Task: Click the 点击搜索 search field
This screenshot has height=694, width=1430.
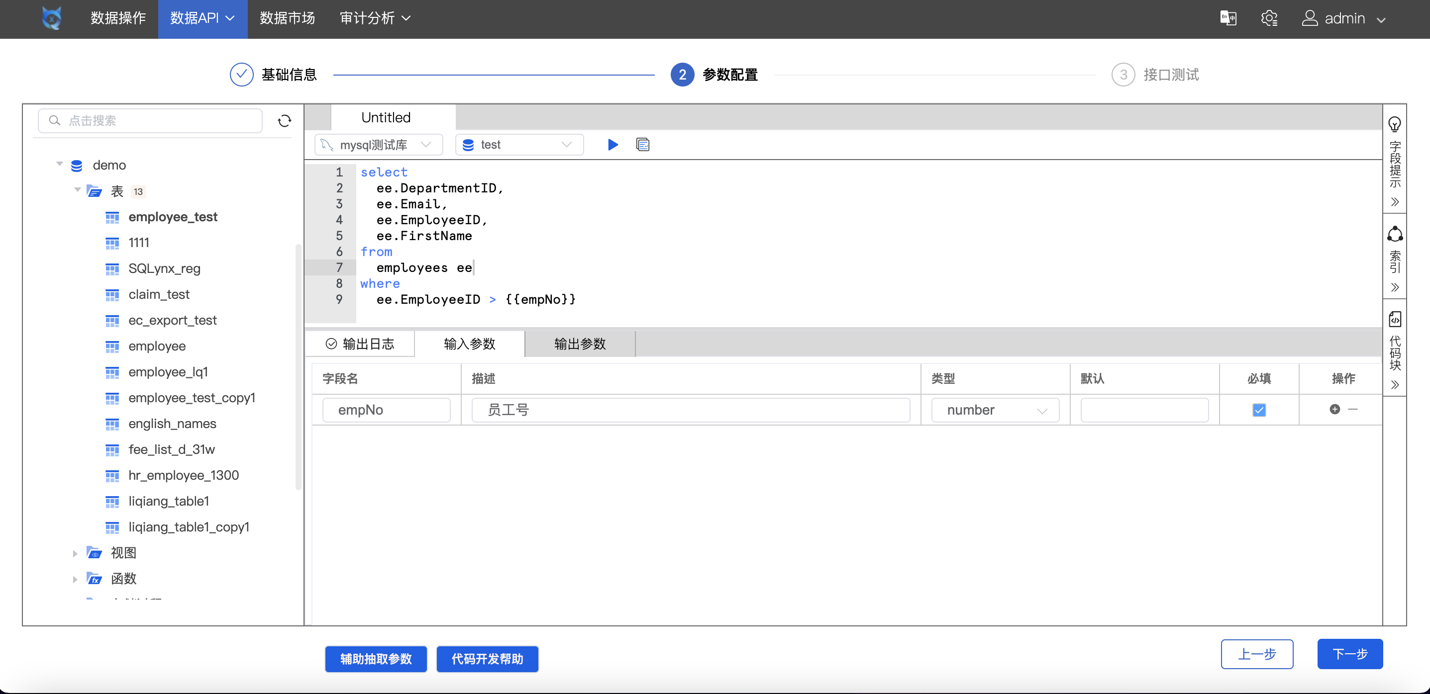Action: point(150,120)
